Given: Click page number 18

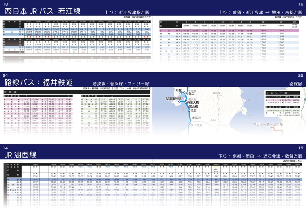Looking at the screenshot, I should [x=5, y=4].
